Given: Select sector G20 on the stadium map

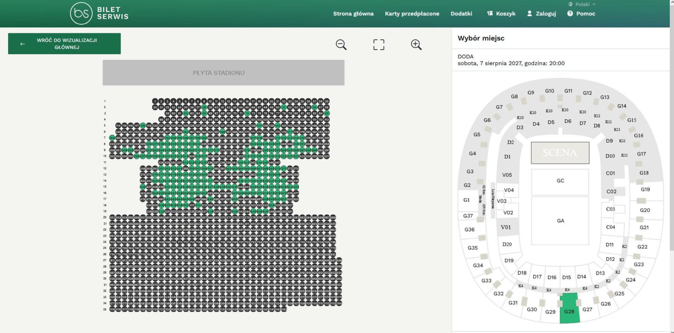Looking at the screenshot, I should [x=645, y=210].
